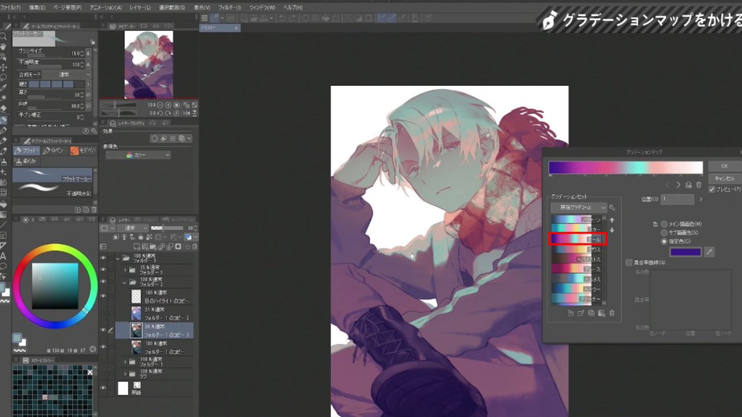The width and height of the screenshot is (742, 417).
Task: Click the eyedropper icon beside the specified color swatch
Action: [710, 252]
